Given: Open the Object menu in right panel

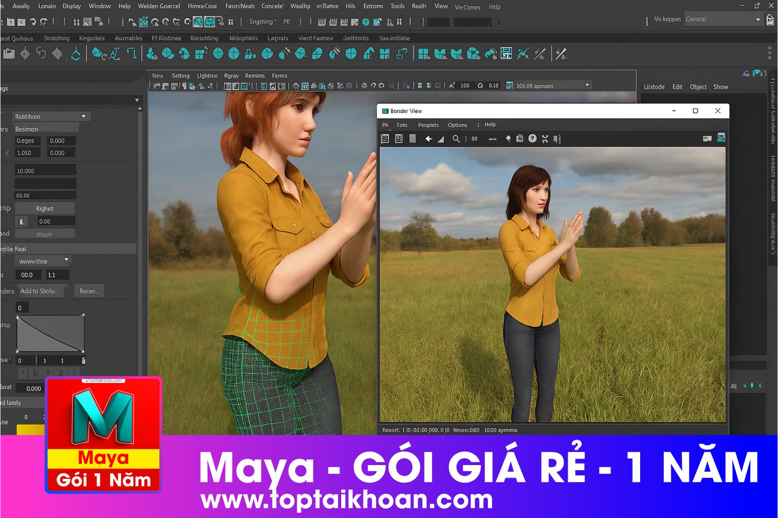Looking at the screenshot, I should coord(698,87).
